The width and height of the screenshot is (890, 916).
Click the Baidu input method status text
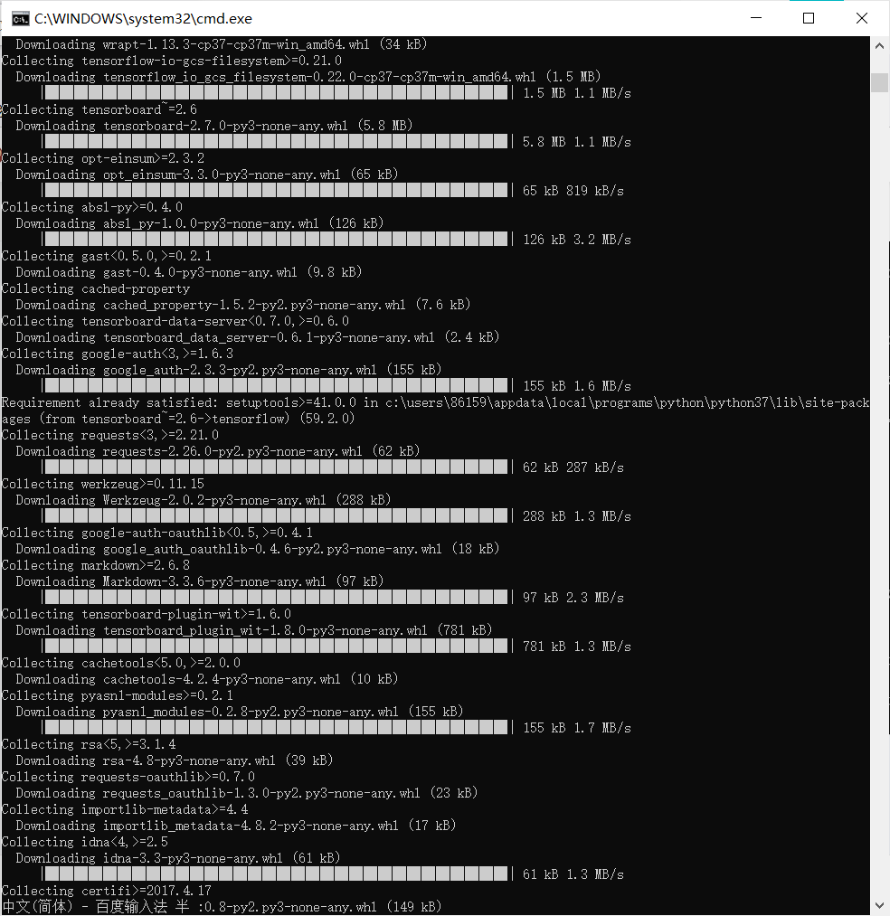pos(95,907)
